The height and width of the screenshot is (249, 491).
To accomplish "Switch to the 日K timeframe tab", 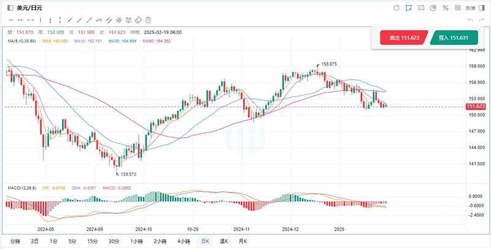I will tap(204, 241).
